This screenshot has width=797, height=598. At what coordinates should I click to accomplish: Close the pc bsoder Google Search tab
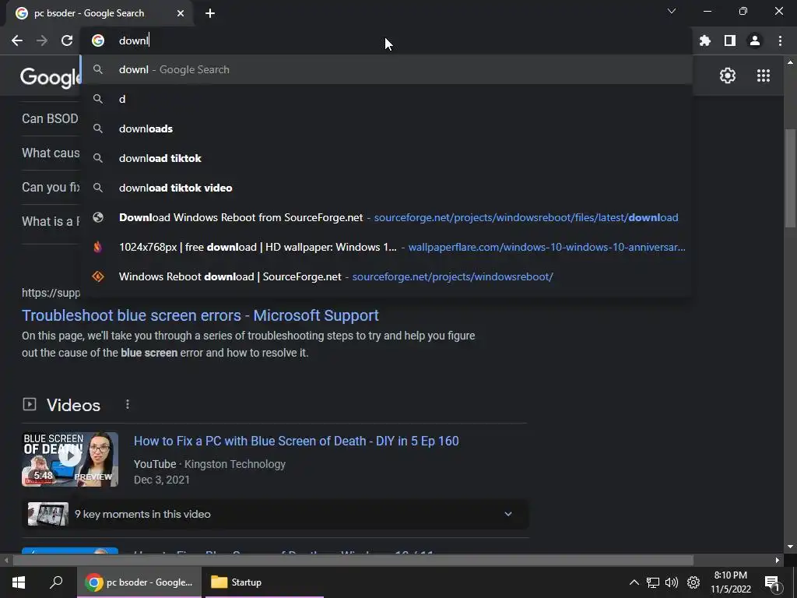[181, 13]
